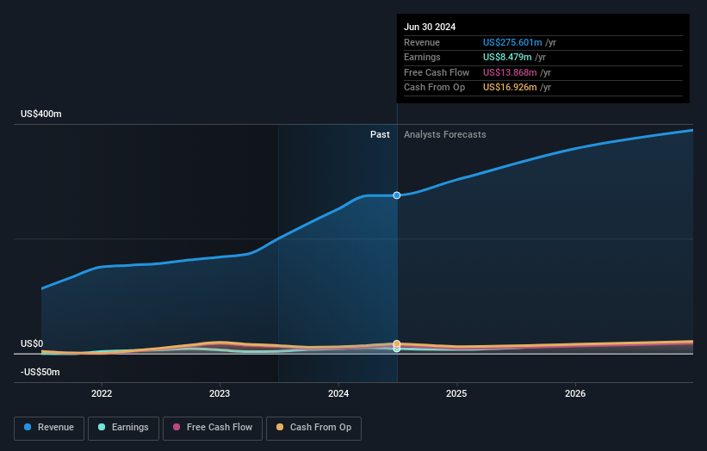Click the US$275.601m revenue value
The image size is (707, 451).
coord(512,42)
